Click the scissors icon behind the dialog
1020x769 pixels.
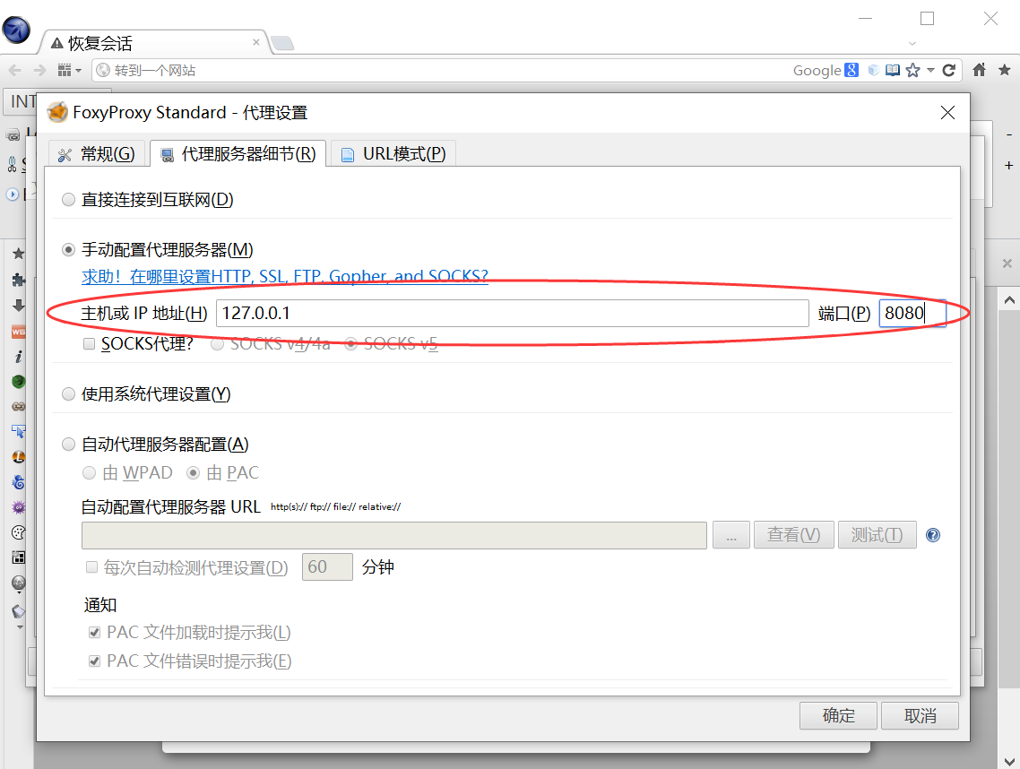(13, 165)
